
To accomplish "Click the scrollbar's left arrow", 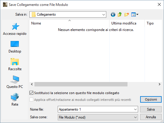I will 32,84.
